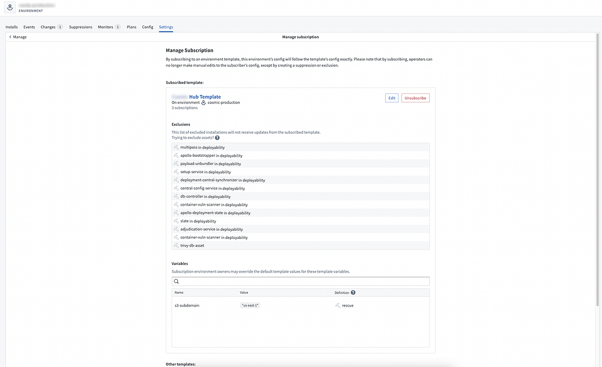This screenshot has height=367, width=602.
Task: Click the search magnifier icon in Variables
Action: click(x=176, y=282)
